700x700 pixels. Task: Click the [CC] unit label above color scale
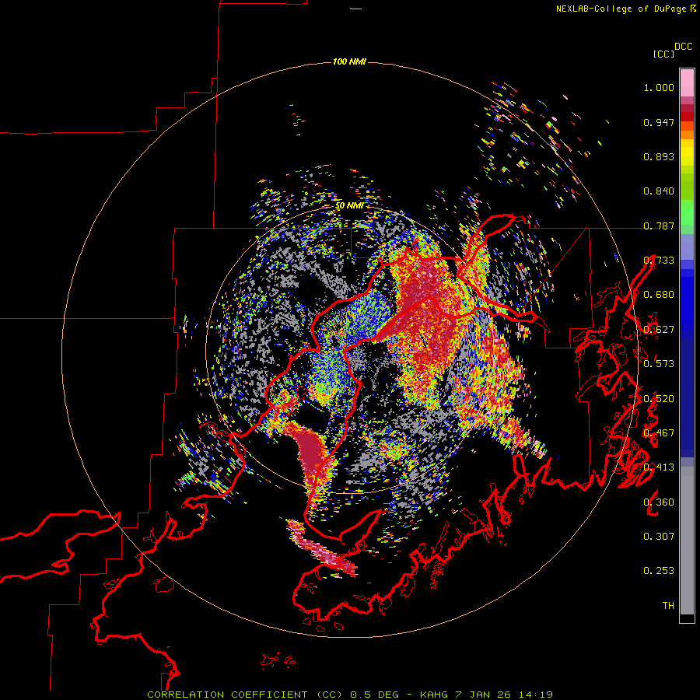click(663, 54)
